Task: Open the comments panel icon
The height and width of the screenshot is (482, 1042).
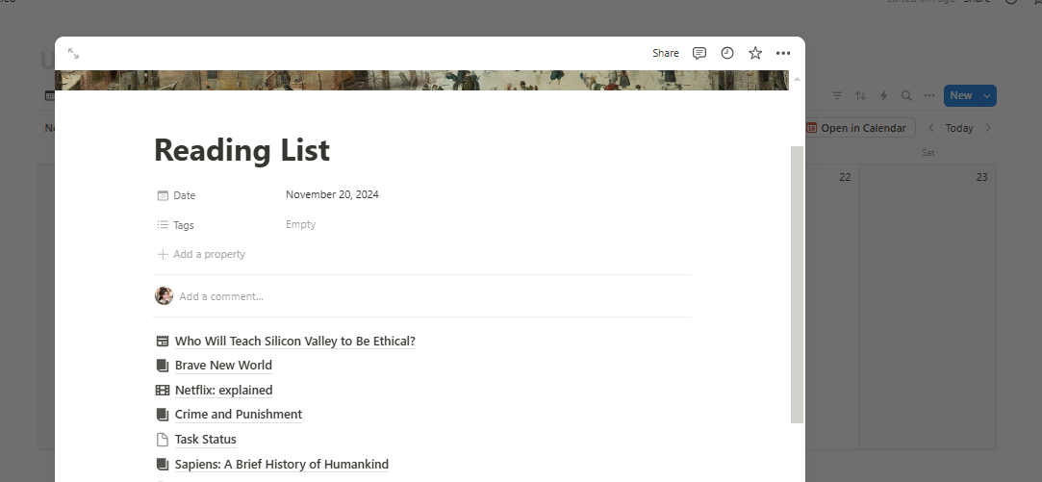Action: tap(699, 53)
